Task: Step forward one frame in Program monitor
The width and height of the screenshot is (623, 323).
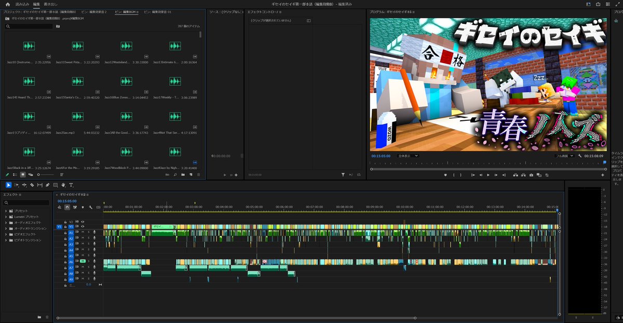Action: [x=496, y=175]
